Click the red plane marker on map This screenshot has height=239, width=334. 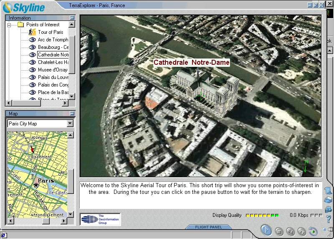(31, 149)
